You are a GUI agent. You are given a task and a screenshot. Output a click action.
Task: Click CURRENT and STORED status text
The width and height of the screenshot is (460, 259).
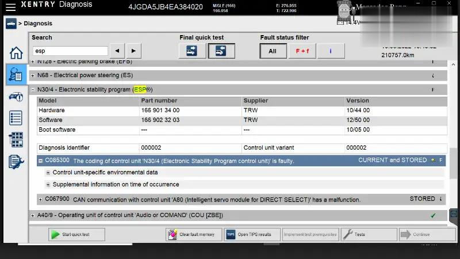click(x=393, y=161)
